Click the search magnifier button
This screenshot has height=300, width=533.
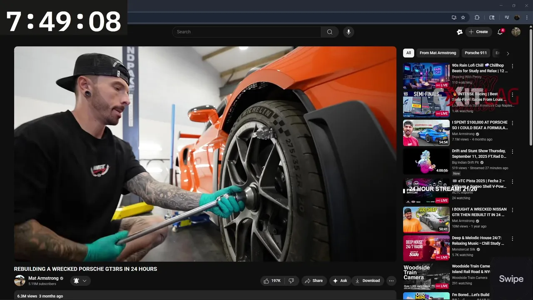(x=330, y=32)
